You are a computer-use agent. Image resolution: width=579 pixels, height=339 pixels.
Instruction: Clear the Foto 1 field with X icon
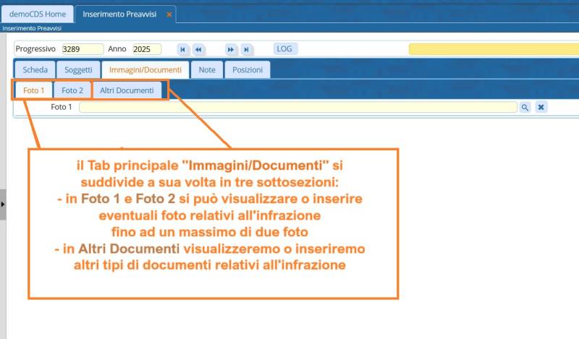pos(541,107)
